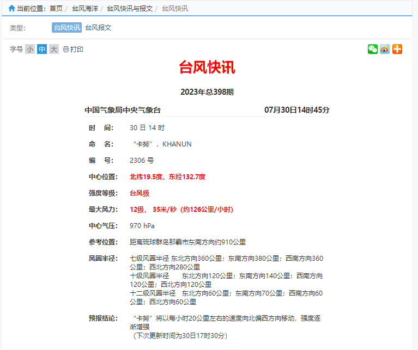
Task: Share the page to WeChat
Action: (x=373, y=49)
